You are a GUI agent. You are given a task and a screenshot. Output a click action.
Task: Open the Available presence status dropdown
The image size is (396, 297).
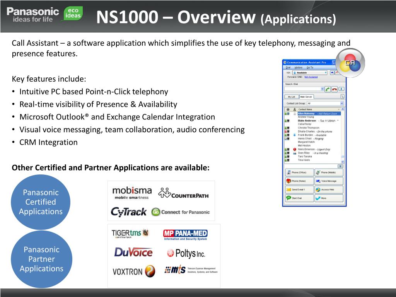click(x=310, y=73)
